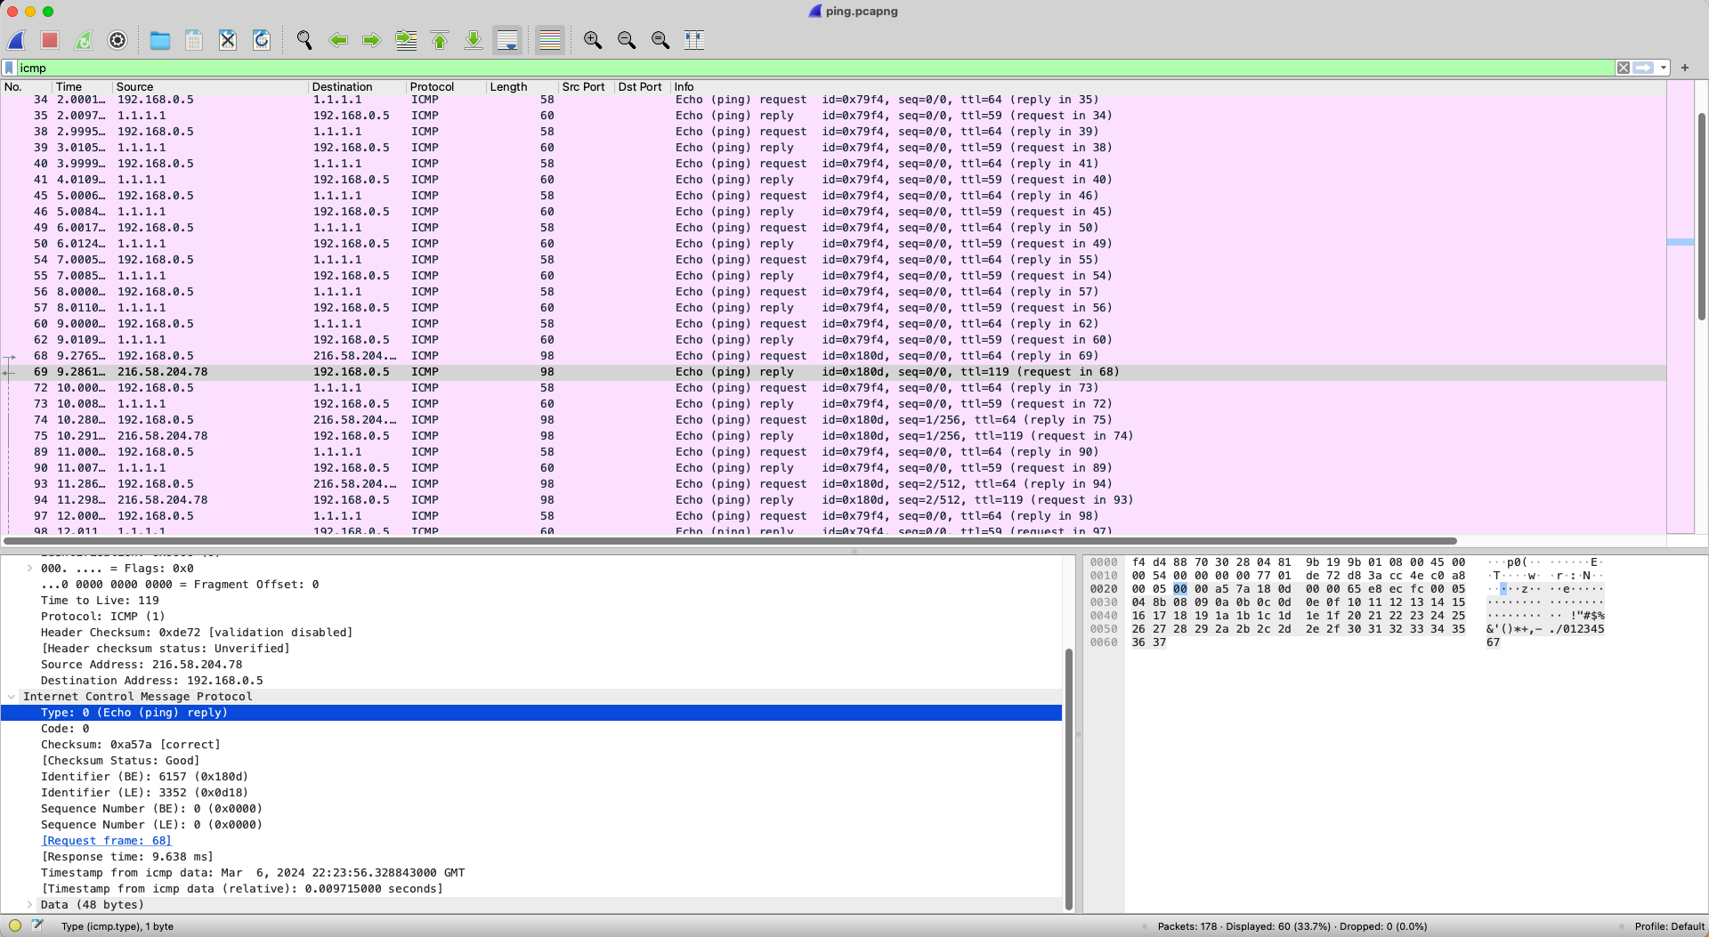This screenshot has height=937, width=1709.
Task: Go back in packet history with the left arrow
Action: (338, 40)
